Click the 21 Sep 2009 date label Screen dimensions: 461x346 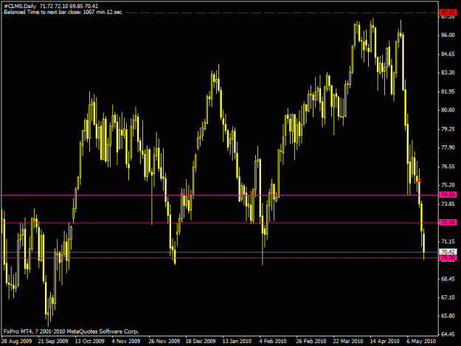[53, 341]
